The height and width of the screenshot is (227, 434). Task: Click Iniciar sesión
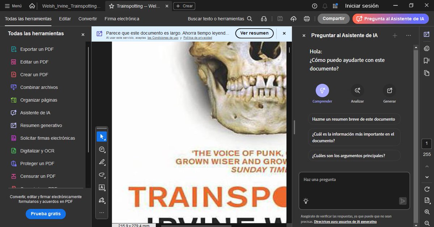pos(362,6)
